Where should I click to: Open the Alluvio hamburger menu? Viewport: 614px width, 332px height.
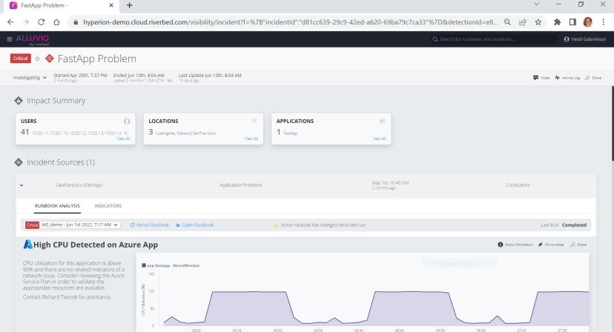pos(9,39)
